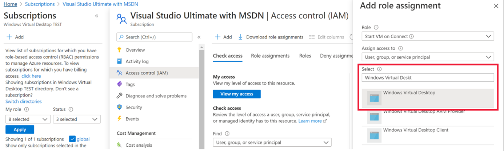Open the Status 3 selected dropdown

(x=76, y=119)
